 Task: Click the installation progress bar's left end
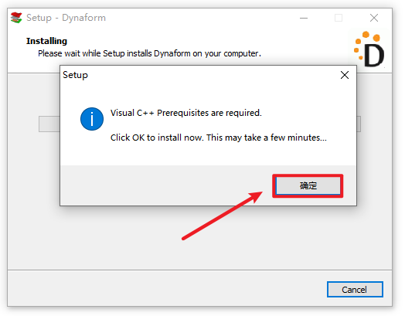pos(49,124)
